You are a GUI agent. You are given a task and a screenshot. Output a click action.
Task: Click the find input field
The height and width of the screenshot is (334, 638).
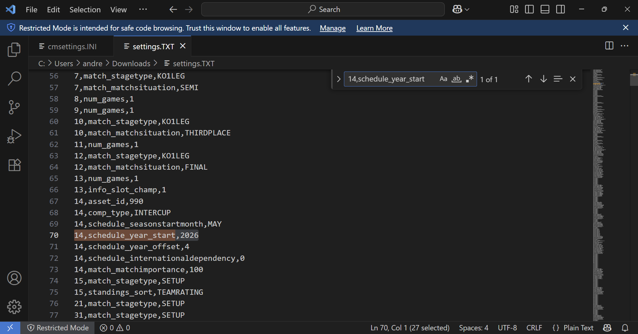(x=389, y=79)
